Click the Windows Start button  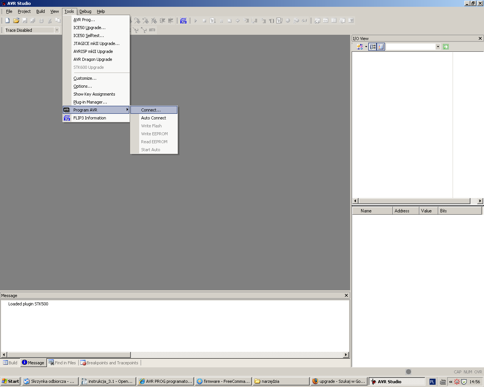(11, 381)
